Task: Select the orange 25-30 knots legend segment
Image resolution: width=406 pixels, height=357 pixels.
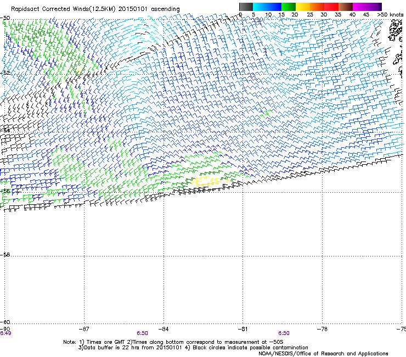Action: tap(317, 7)
